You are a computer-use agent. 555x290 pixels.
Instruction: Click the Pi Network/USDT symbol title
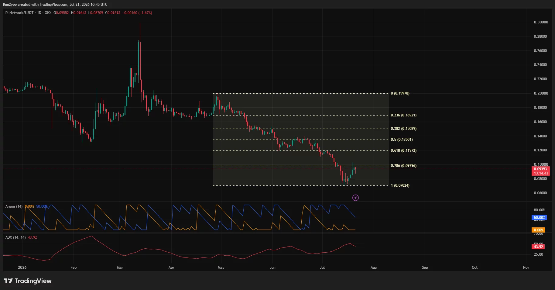point(19,13)
